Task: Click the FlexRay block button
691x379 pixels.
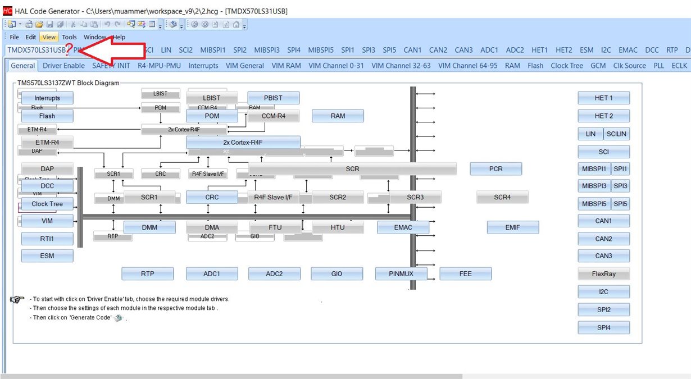Action: (x=604, y=273)
